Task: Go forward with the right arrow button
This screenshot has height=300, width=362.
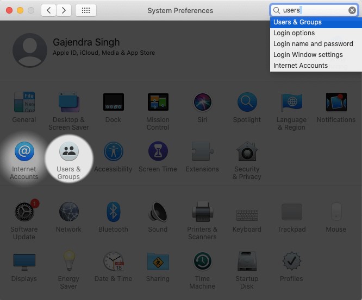Action: coord(64,10)
